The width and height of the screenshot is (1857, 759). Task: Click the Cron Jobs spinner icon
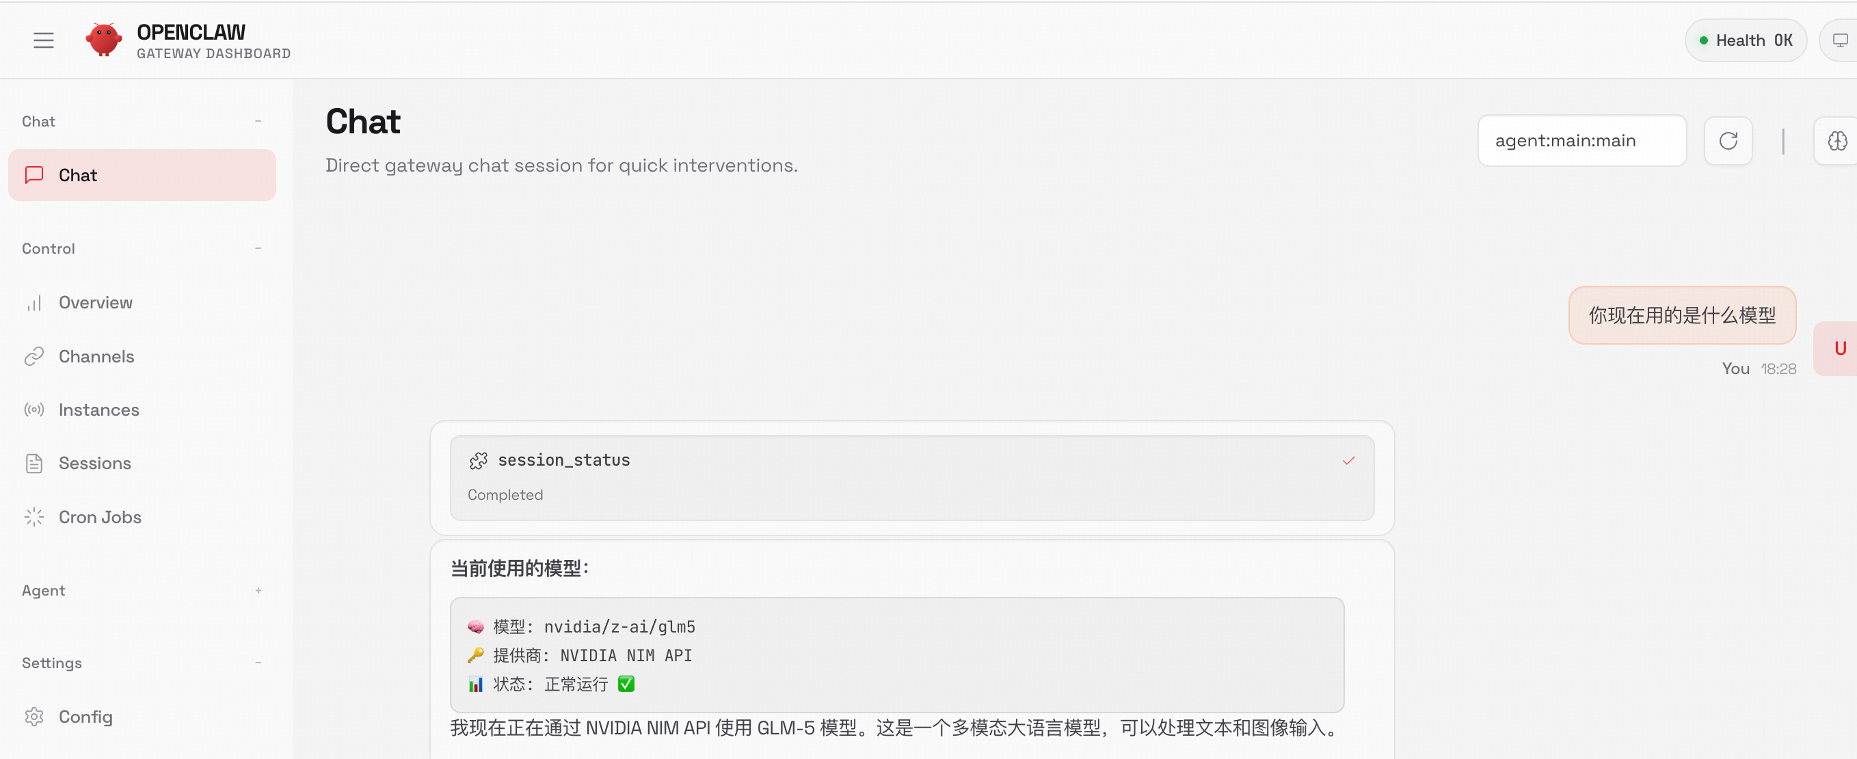pyautogui.click(x=34, y=517)
